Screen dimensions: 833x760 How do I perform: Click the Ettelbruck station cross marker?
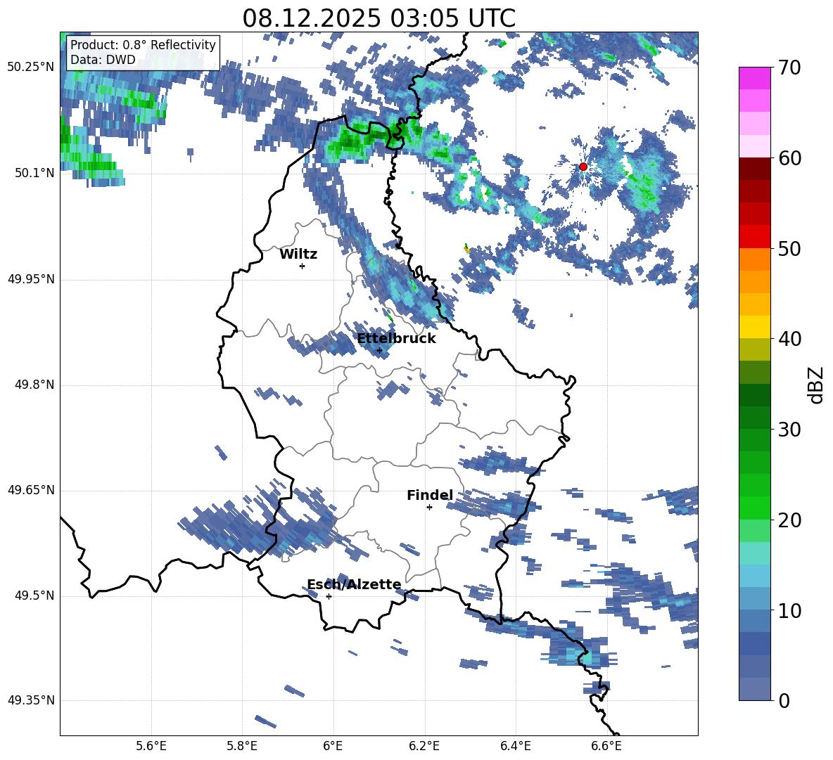pos(379,350)
